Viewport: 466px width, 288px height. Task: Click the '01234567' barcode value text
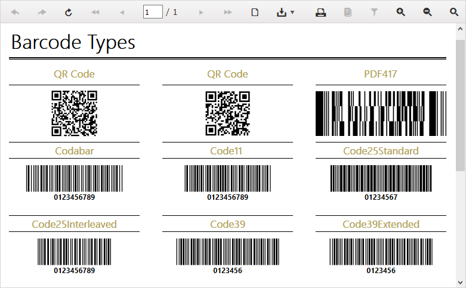click(x=381, y=197)
